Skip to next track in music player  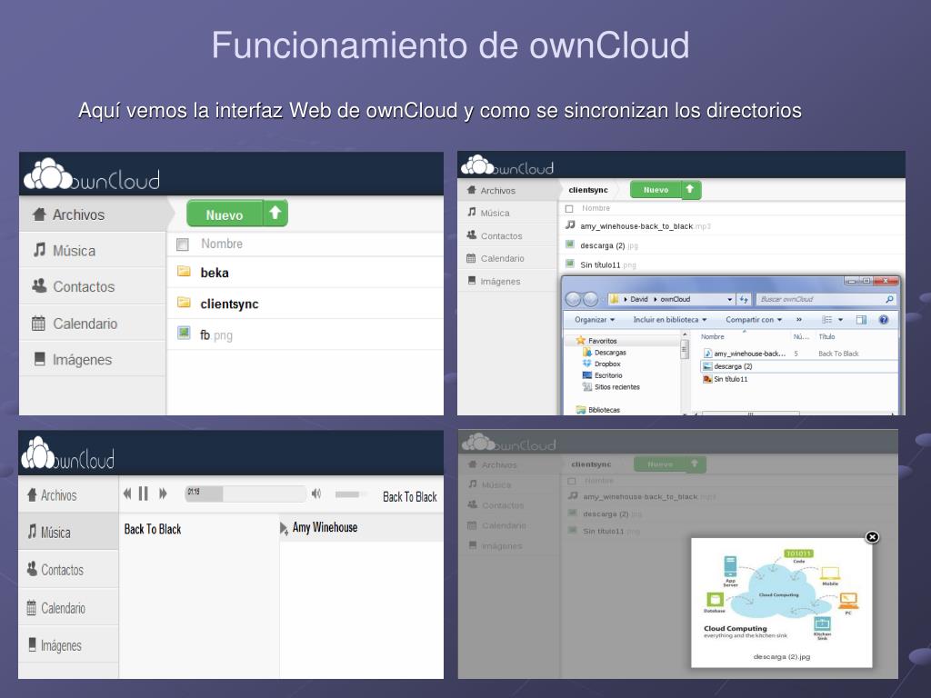pos(163,494)
